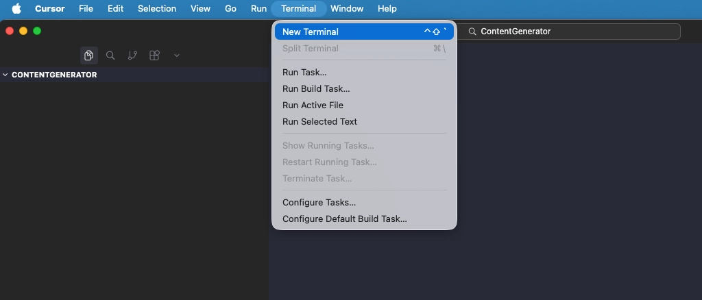Click Run Active File menu item
The image size is (702, 300).
point(313,105)
